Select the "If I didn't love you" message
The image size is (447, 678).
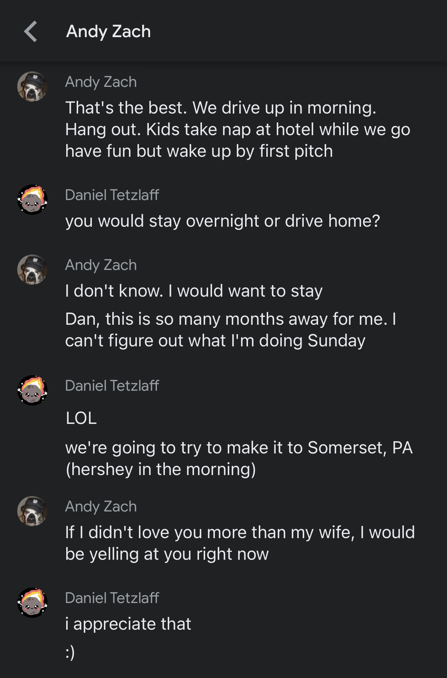click(x=240, y=543)
